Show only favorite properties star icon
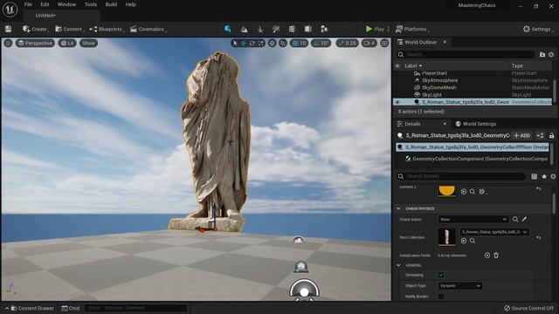This screenshot has height=314, width=559. (x=544, y=176)
